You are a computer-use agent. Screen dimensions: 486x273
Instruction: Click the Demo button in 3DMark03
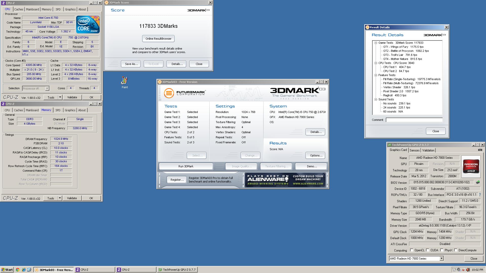311,166
